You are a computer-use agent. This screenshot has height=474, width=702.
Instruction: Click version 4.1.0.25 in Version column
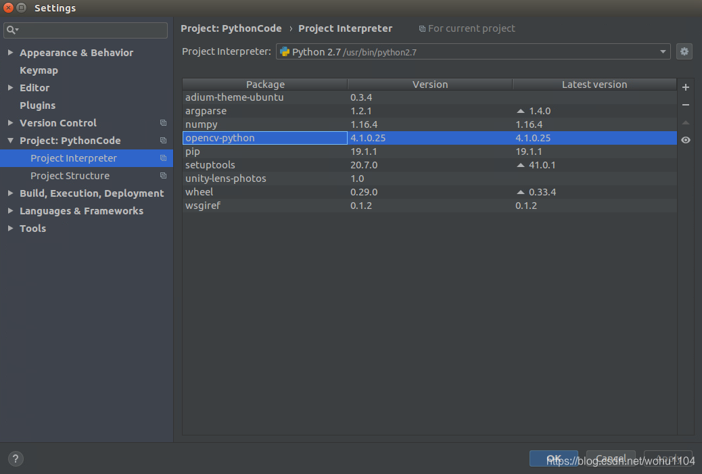point(368,138)
